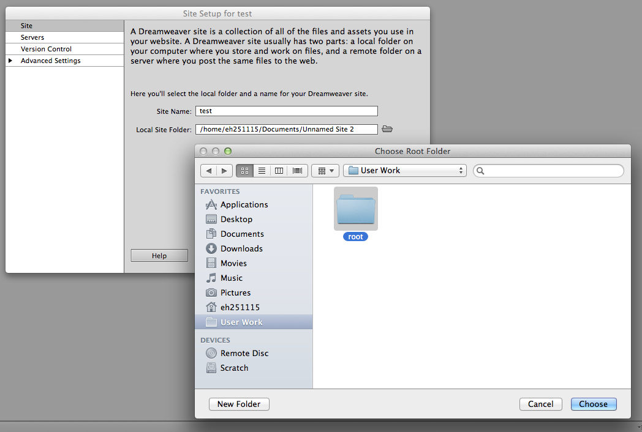Viewport: 642px width, 432px height.
Task: Click the Local Site Folder path field
Action: (x=287, y=129)
